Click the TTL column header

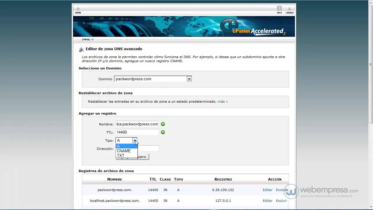point(153,179)
